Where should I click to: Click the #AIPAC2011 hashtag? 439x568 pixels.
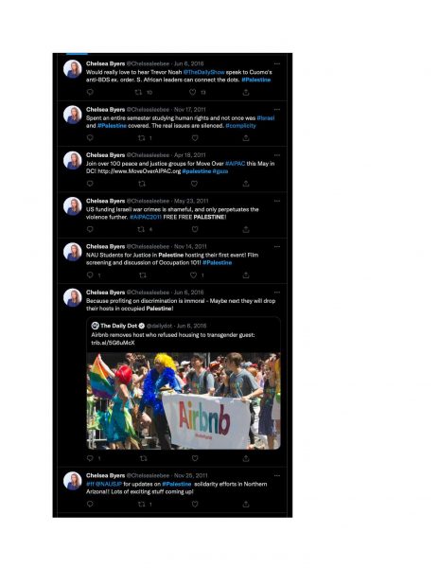(x=146, y=217)
